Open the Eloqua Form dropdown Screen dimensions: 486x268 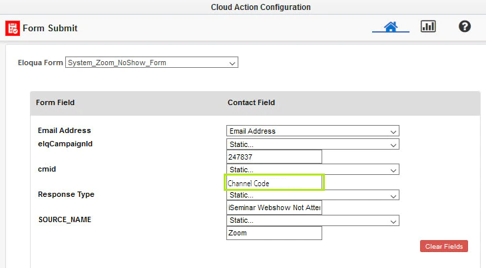click(x=152, y=63)
